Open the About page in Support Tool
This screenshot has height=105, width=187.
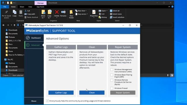coord(34,101)
